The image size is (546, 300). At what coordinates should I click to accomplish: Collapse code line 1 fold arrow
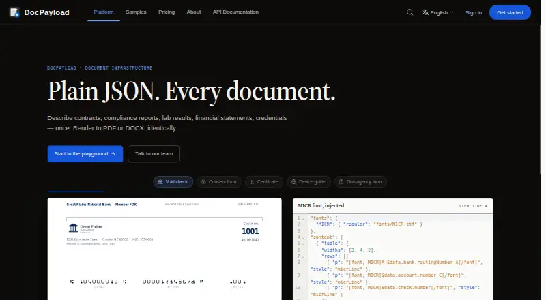(x=303, y=219)
